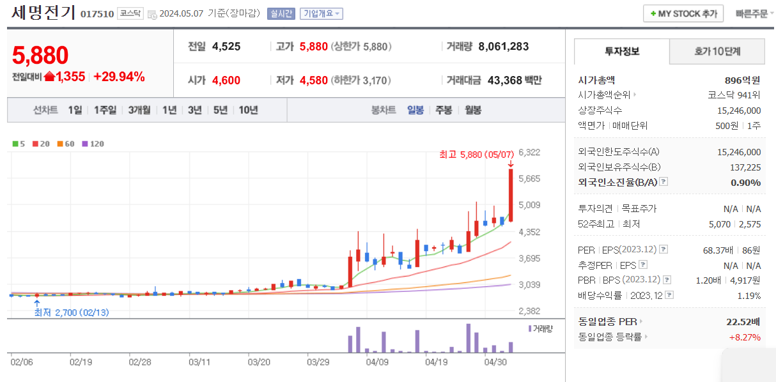Click the 전일 price 4,525
This screenshot has height=382, width=776.
226,47
